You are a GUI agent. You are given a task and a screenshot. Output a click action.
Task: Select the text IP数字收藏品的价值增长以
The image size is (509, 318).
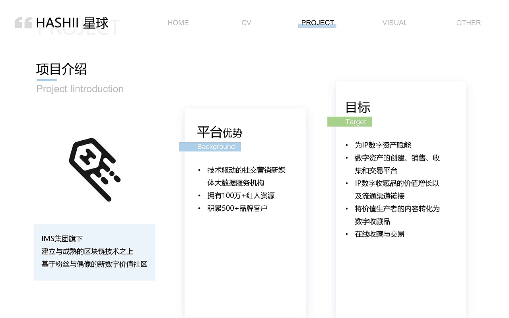click(397, 183)
